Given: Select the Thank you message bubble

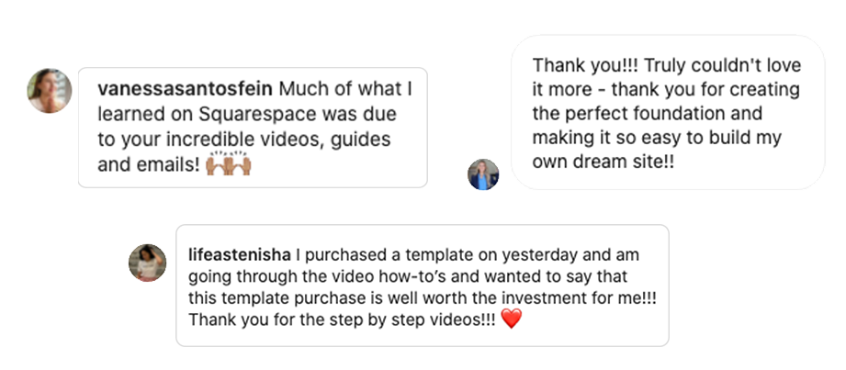Looking at the screenshot, I should pos(668,113).
